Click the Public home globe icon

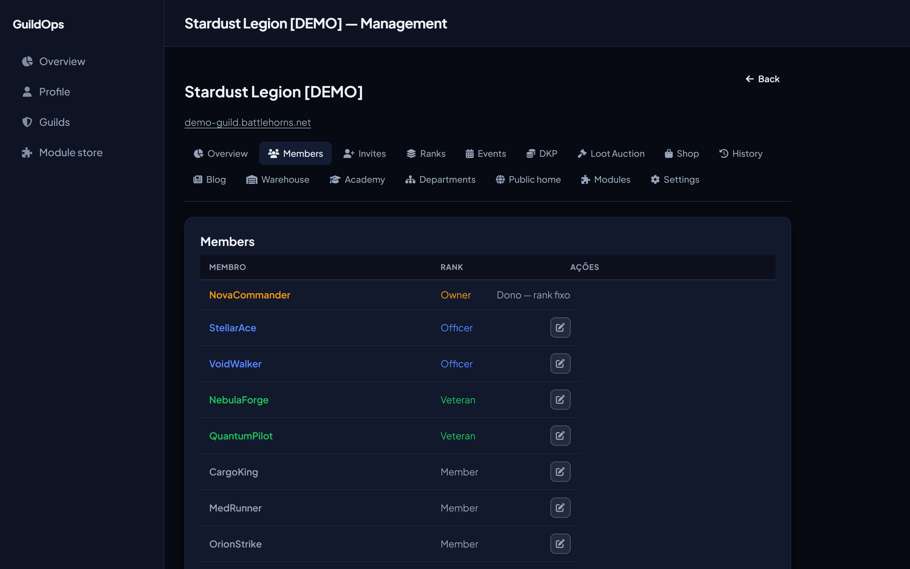pyautogui.click(x=500, y=180)
